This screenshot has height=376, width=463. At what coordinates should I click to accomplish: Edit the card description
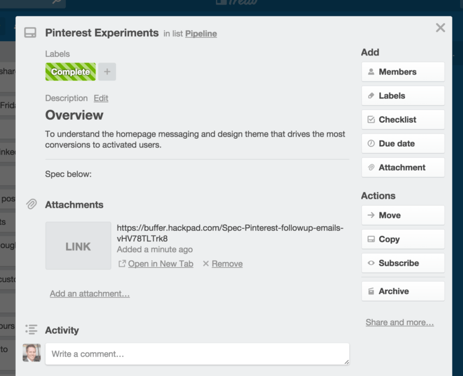(x=101, y=98)
